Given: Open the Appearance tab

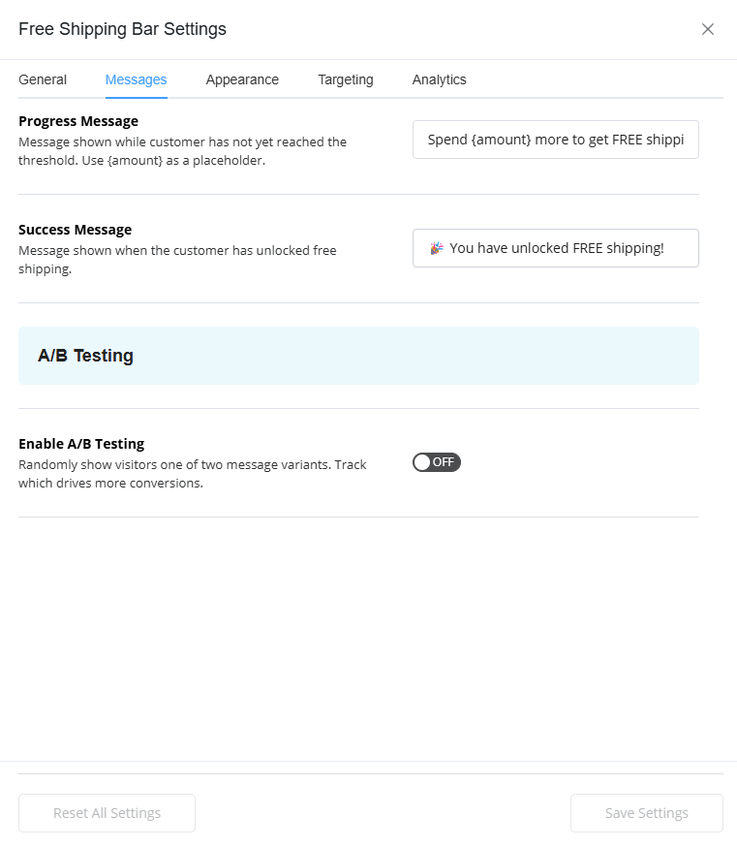Looking at the screenshot, I should (x=242, y=79).
